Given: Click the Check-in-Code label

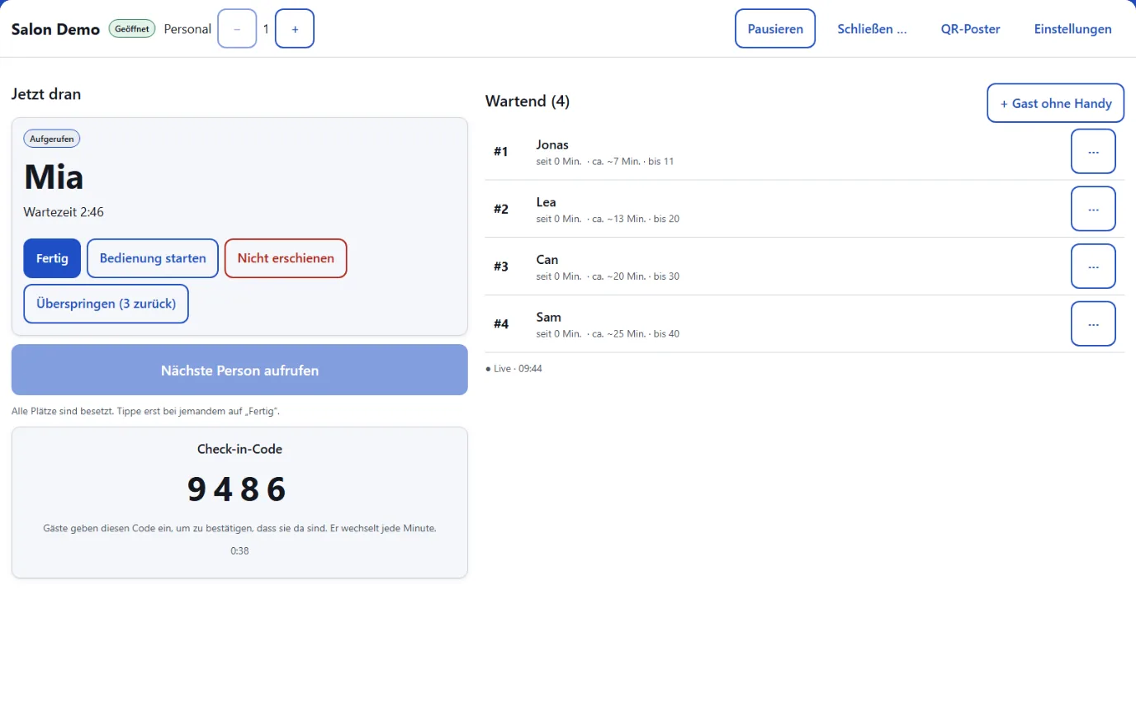Looking at the screenshot, I should click(x=239, y=449).
